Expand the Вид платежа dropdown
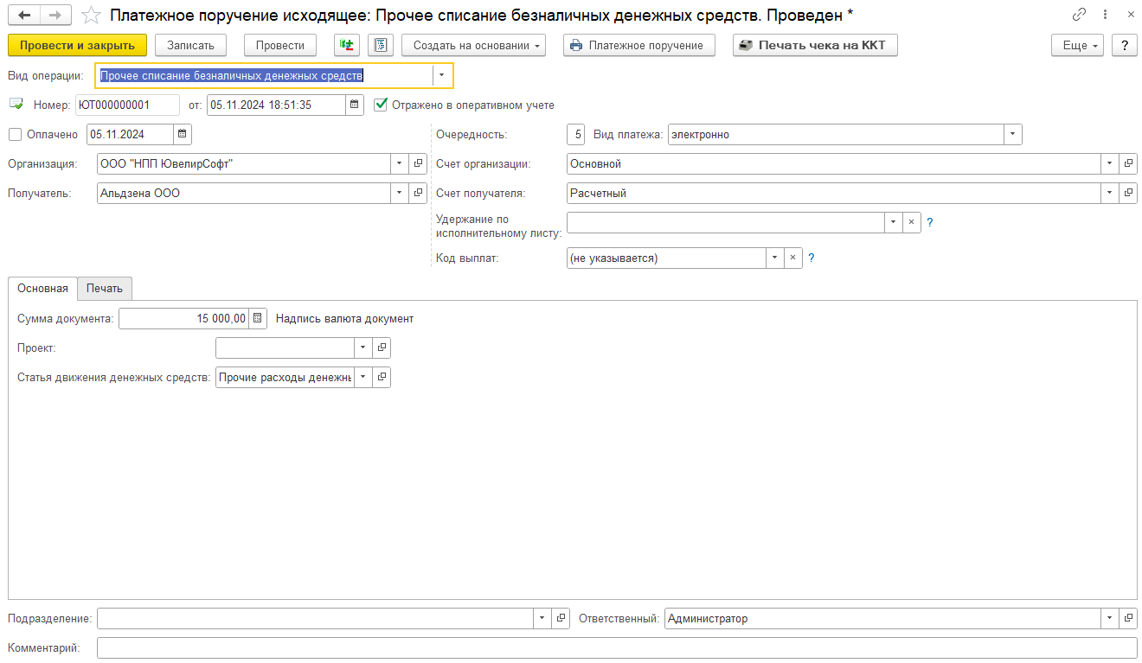 click(1013, 134)
